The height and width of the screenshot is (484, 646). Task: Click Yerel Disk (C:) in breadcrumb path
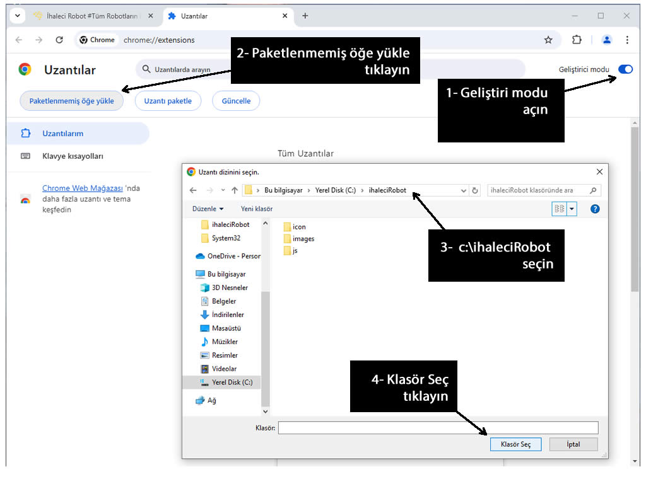coord(336,190)
